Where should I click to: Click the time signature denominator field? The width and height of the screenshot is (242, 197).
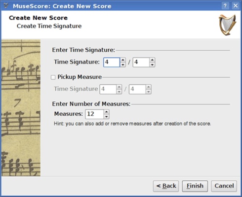point(141,62)
